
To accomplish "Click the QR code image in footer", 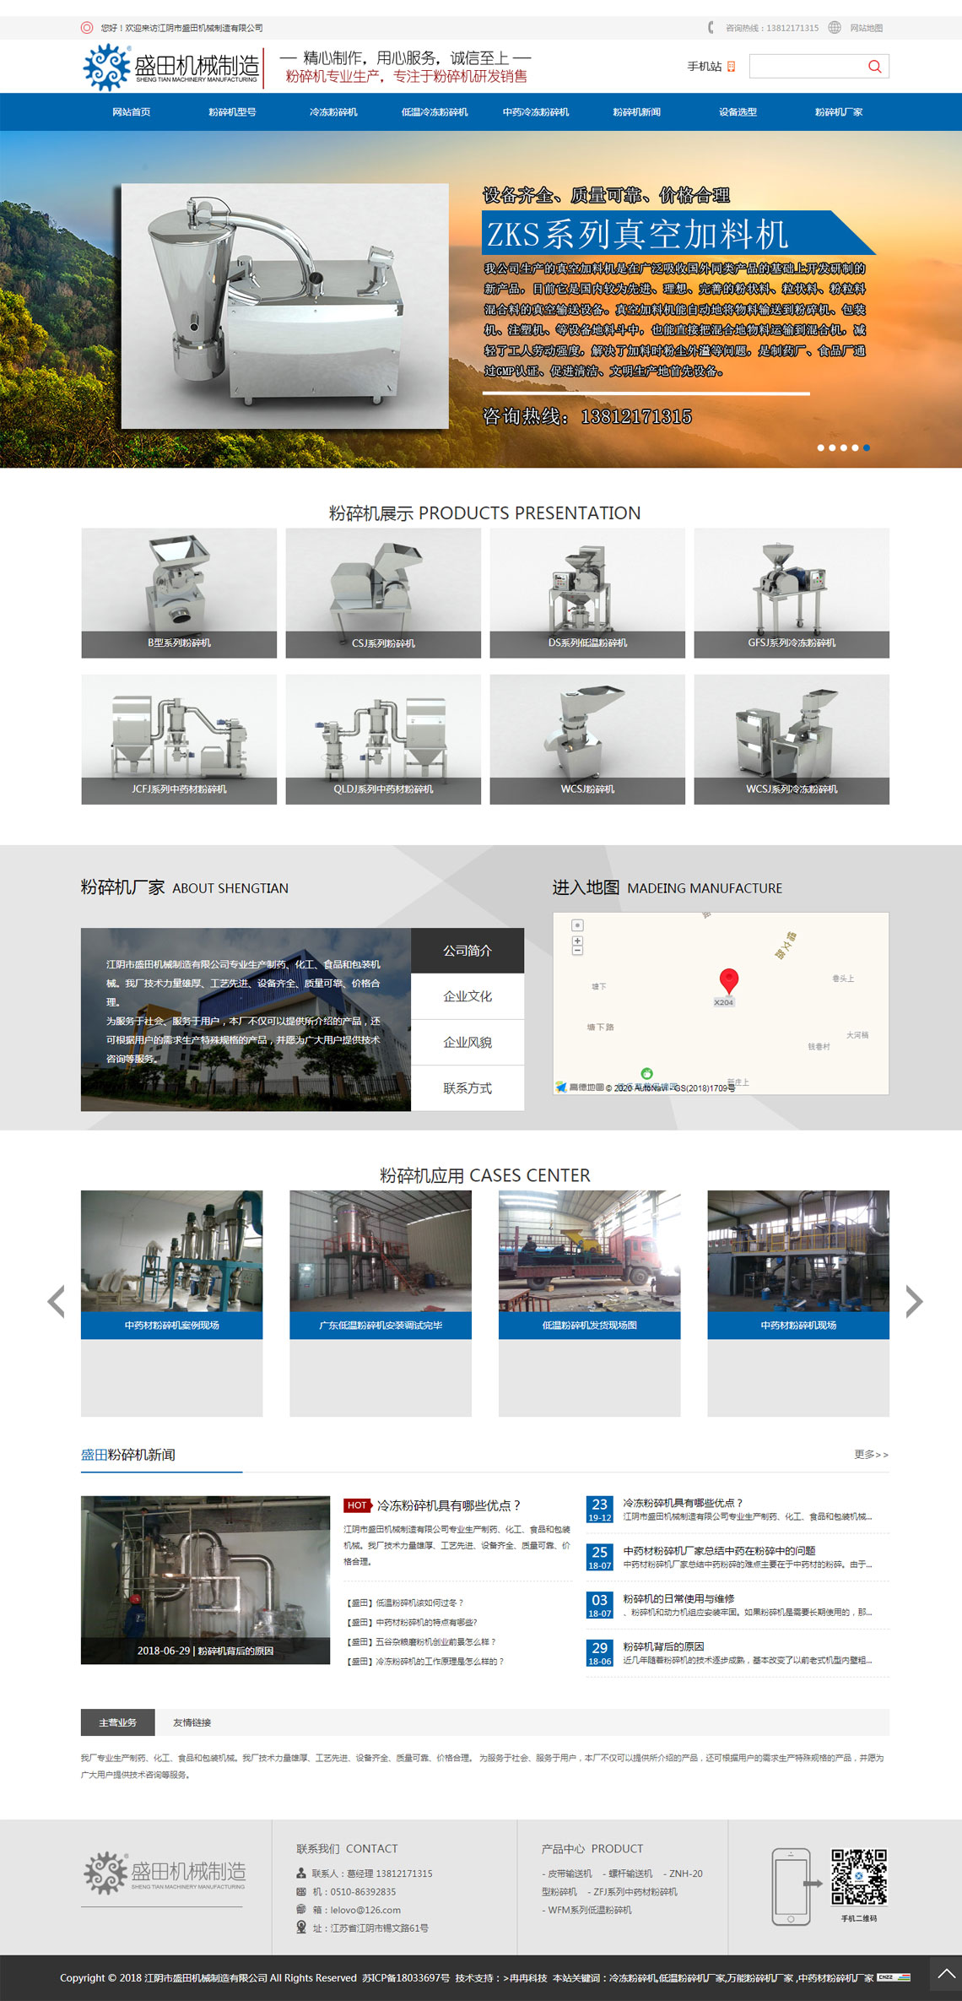I will 859,1878.
